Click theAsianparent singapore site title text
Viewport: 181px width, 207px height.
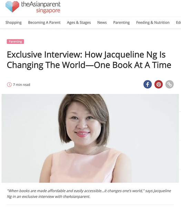coord(41,7)
